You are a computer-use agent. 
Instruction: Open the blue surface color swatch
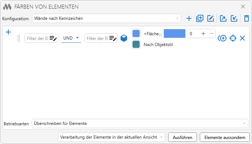[x=136, y=33]
